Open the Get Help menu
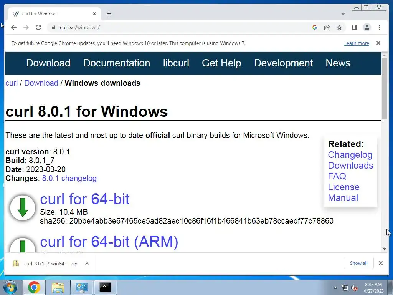The height and width of the screenshot is (295, 393). tap(221, 63)
